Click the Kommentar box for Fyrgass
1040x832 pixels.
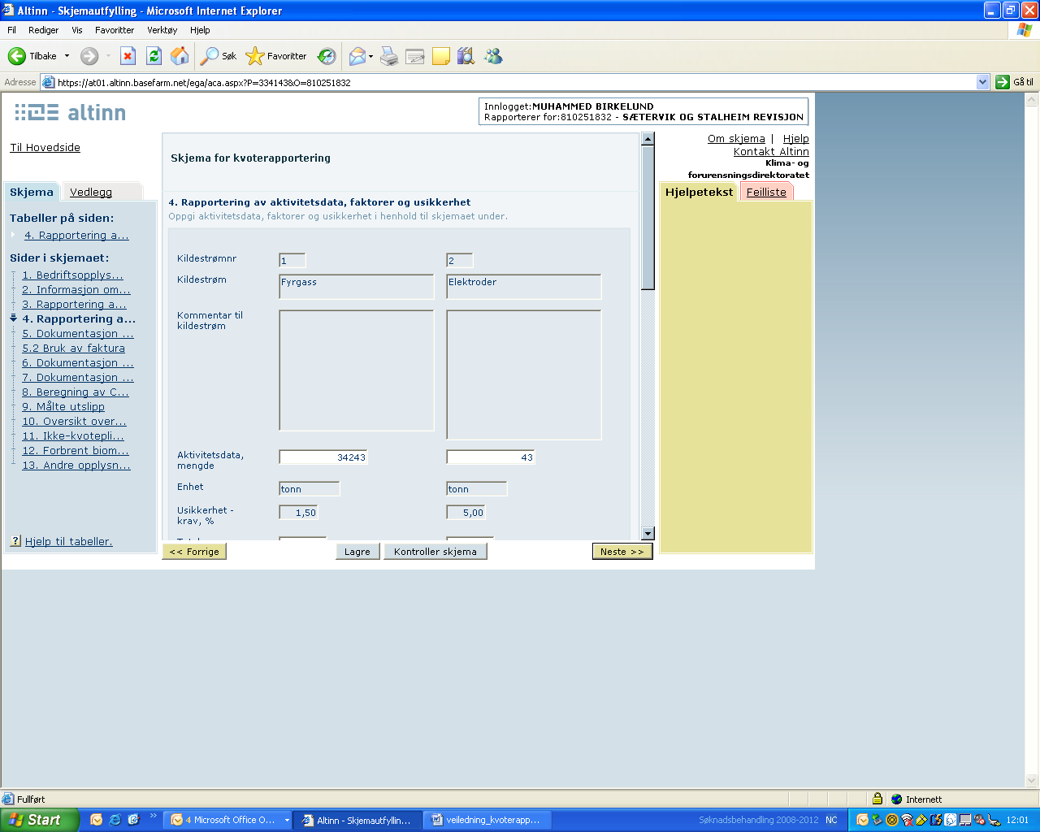click(357, 370)
